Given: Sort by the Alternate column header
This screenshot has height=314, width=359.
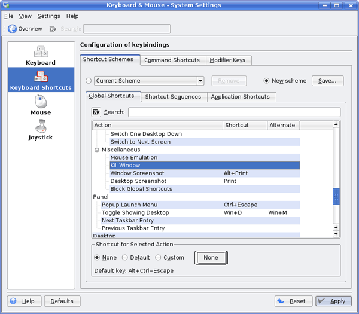Looking at the screenshot, I should click(x=284, y=125).
